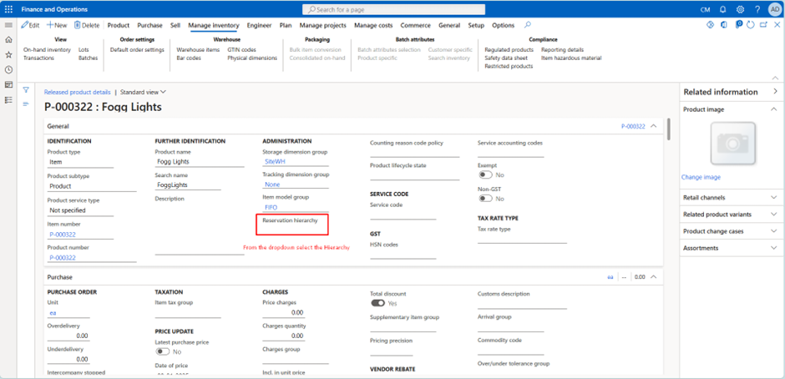Show filter pane funnel icon
This screenshot has height=379, width=785.
coord(26,90)
